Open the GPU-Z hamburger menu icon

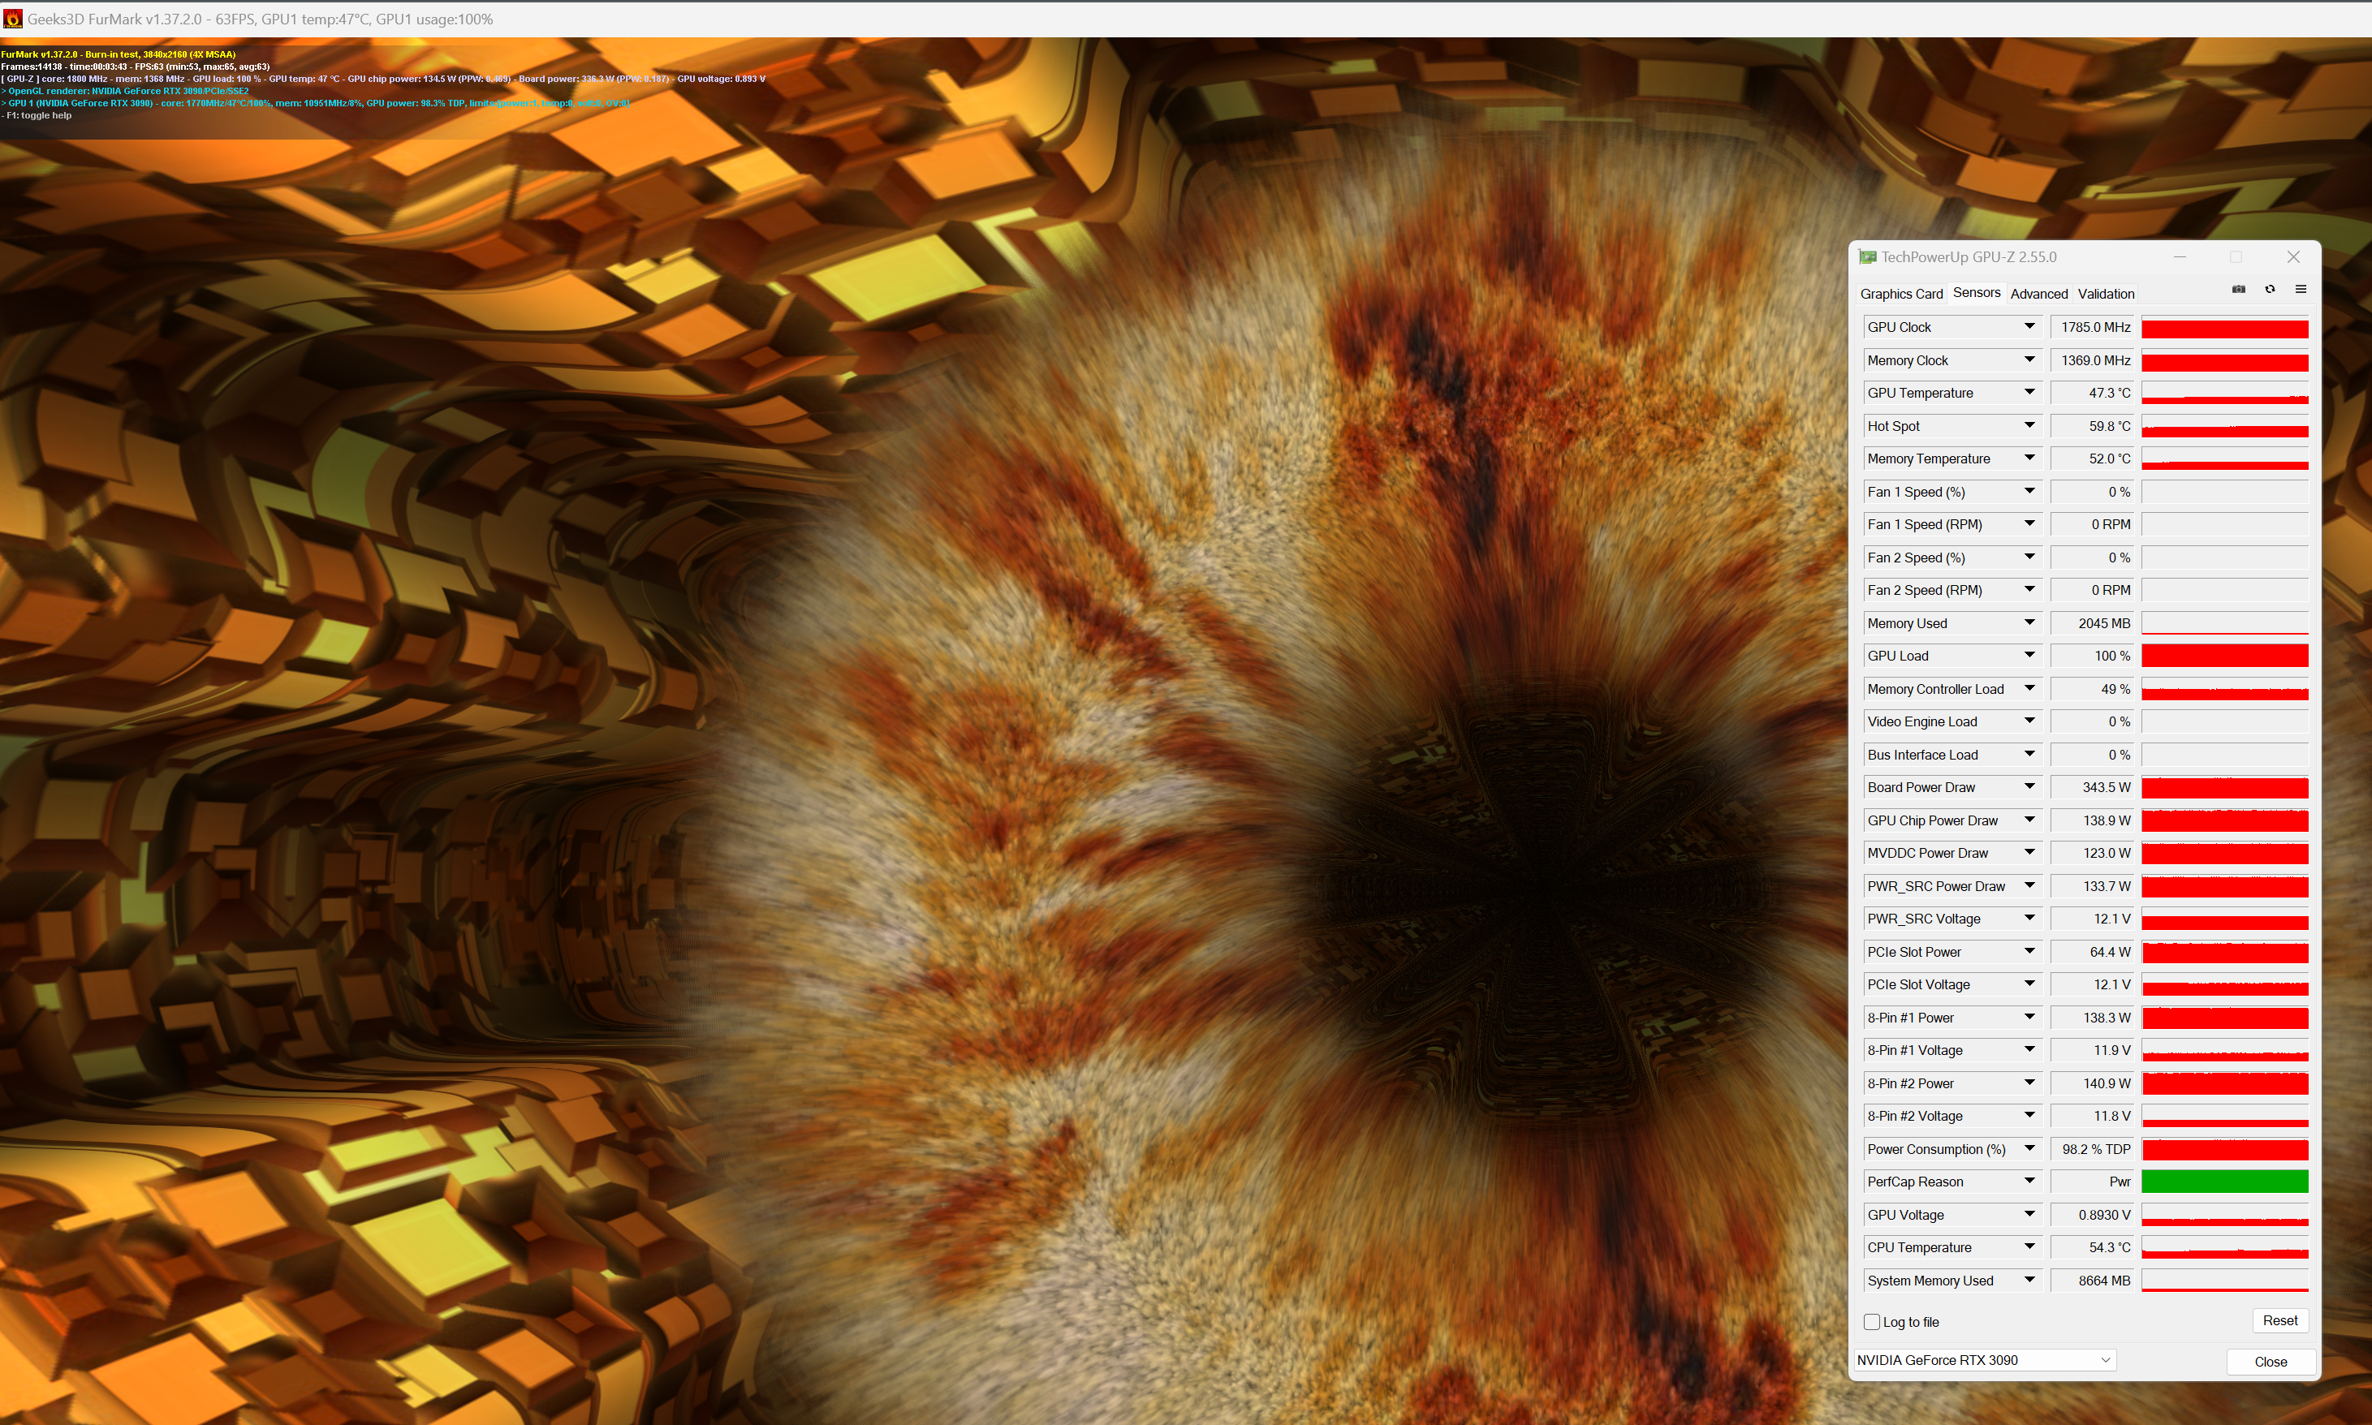[x=2300, y=289]
